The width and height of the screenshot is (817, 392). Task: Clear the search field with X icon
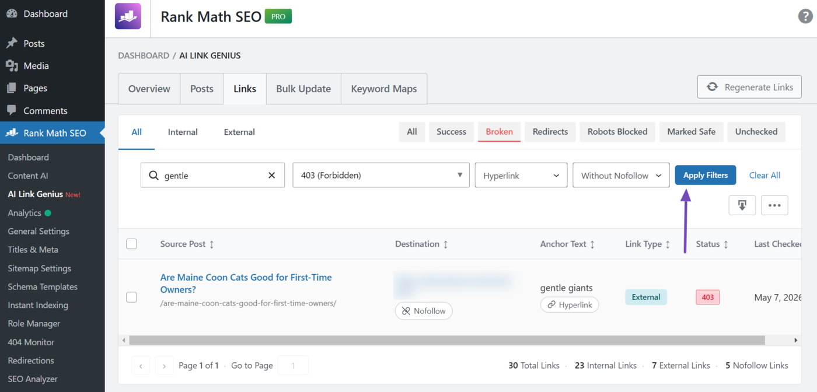(x=271, y=175)
